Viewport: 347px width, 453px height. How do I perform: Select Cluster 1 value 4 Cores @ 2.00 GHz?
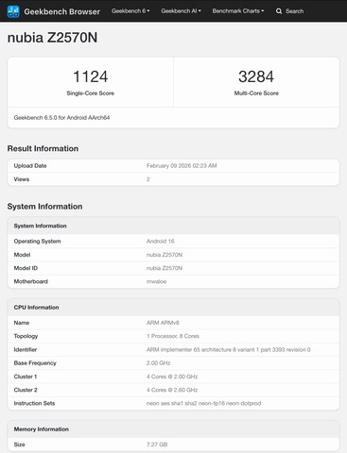[172, 377]
